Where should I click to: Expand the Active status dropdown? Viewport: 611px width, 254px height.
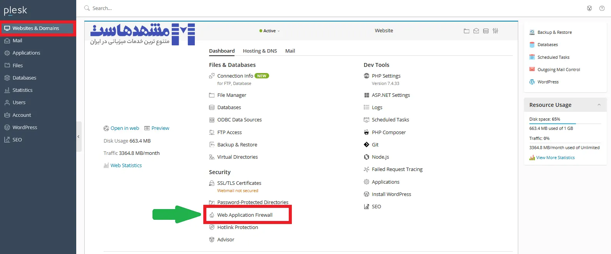[x=270, y=31]
